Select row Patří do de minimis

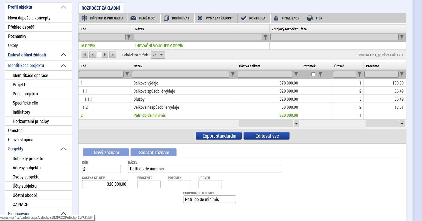pos(242,115)
